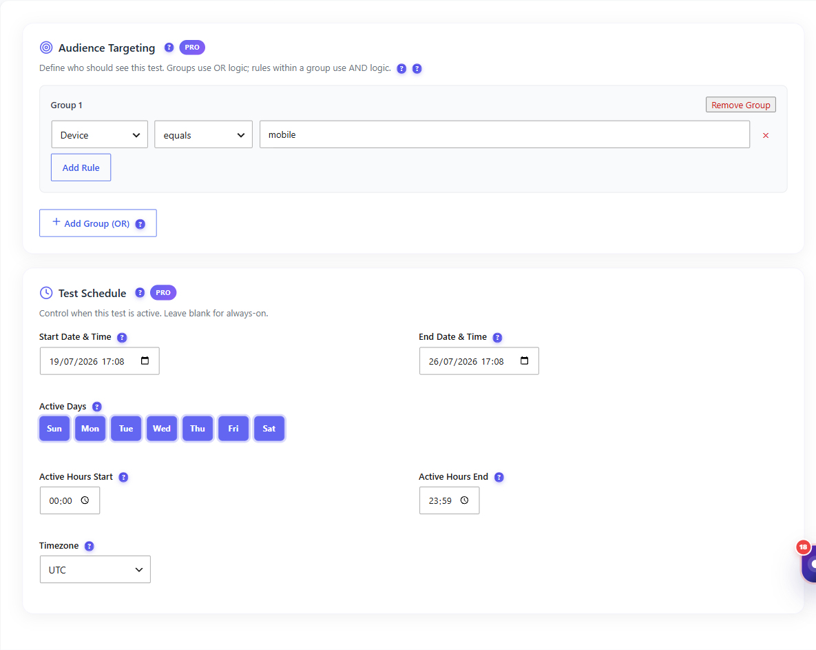
Task: Open clock picker in Active Hours Start field
Action: (x=85, y=500)
